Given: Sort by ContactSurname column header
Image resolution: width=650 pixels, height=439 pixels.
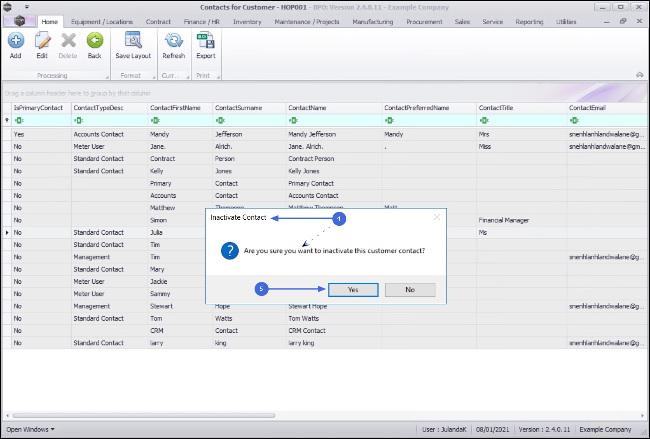Looking at the screenshot, I should click(249, 108).
